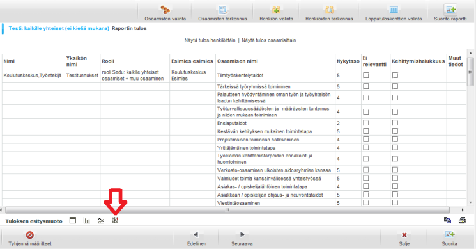Click horizontal scrollbar right arrow

[463, 210]
